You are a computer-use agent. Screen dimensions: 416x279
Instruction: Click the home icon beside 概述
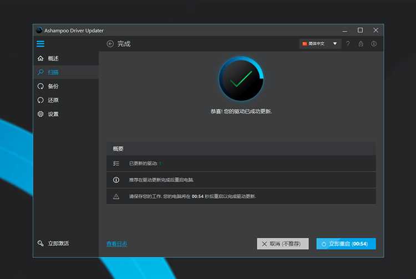[x=40, y=58]
